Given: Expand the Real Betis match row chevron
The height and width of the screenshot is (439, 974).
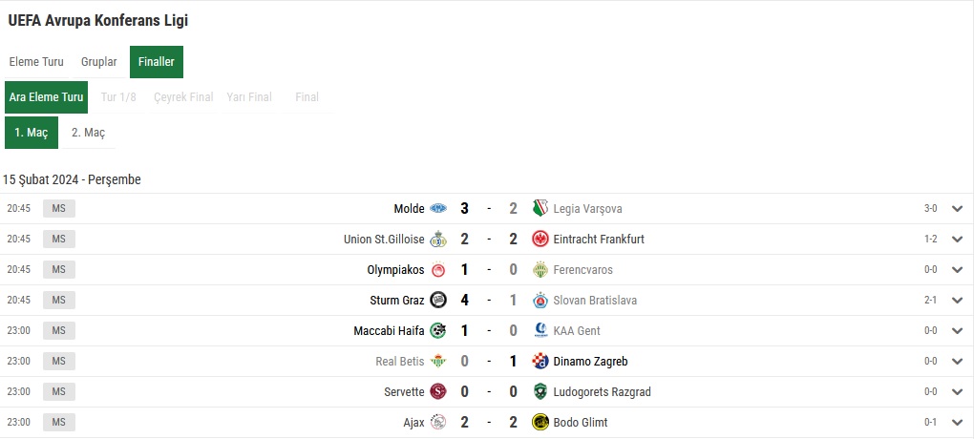Looking at the screenshot, I should (x=957, y=361).
